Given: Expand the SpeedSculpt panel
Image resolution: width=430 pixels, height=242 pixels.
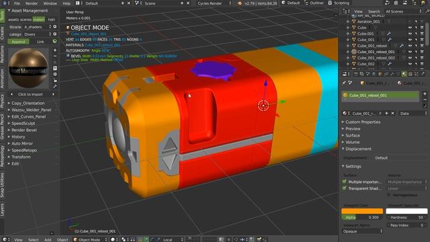Looking at the screenshot, I should [24, 124].
